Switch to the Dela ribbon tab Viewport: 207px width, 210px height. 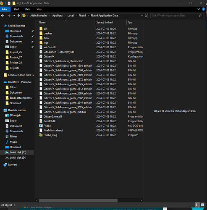tap(28, 9)
